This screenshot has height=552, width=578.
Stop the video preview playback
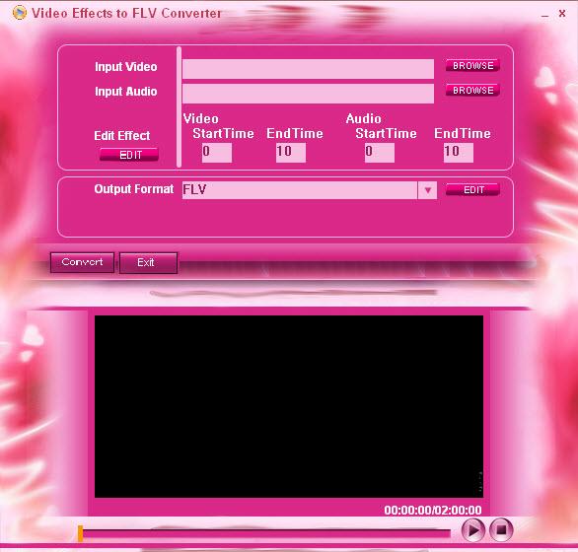tap(501, 530)
